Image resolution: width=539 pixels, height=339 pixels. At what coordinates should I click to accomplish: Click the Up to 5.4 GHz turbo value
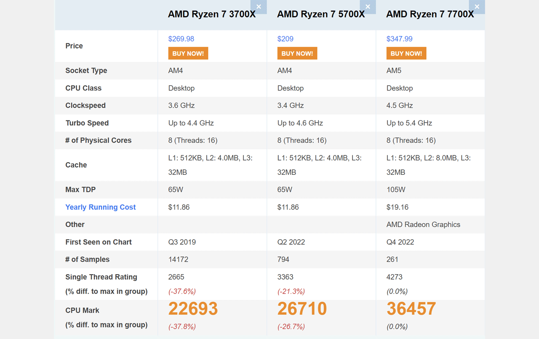point(409,123)
